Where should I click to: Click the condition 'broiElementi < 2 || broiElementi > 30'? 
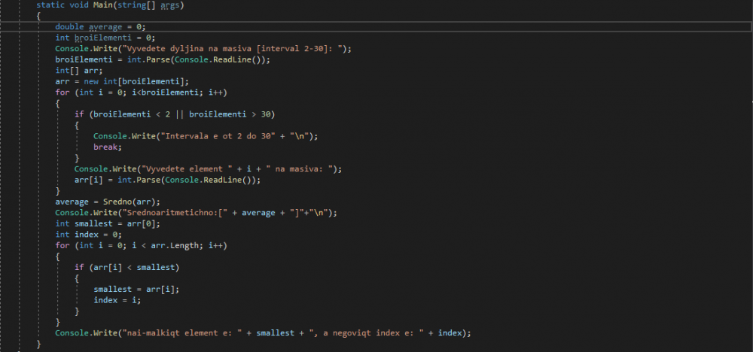[x=181, y=114]
